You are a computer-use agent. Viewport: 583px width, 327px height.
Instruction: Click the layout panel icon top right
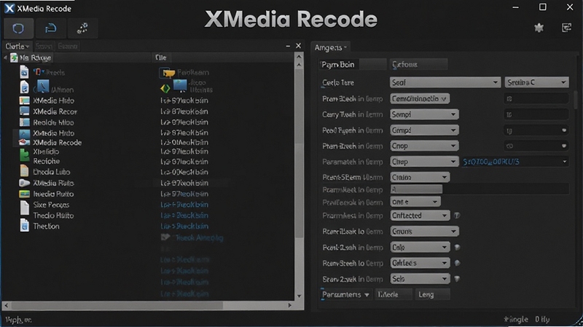566,28
